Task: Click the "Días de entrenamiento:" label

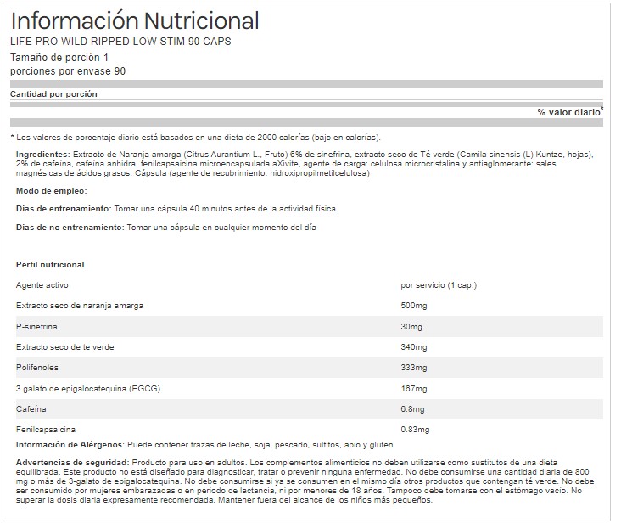Action: (64, 208)
